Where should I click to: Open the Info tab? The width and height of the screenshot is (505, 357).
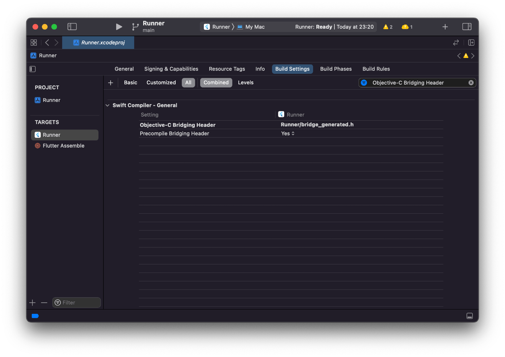pos(260,69)
